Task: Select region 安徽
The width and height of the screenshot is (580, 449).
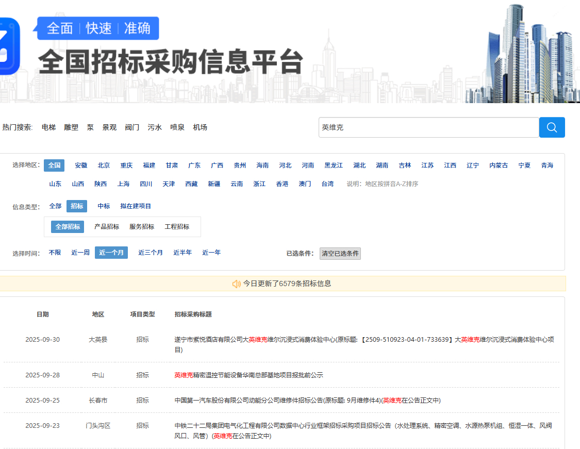Action: (81, 165)
